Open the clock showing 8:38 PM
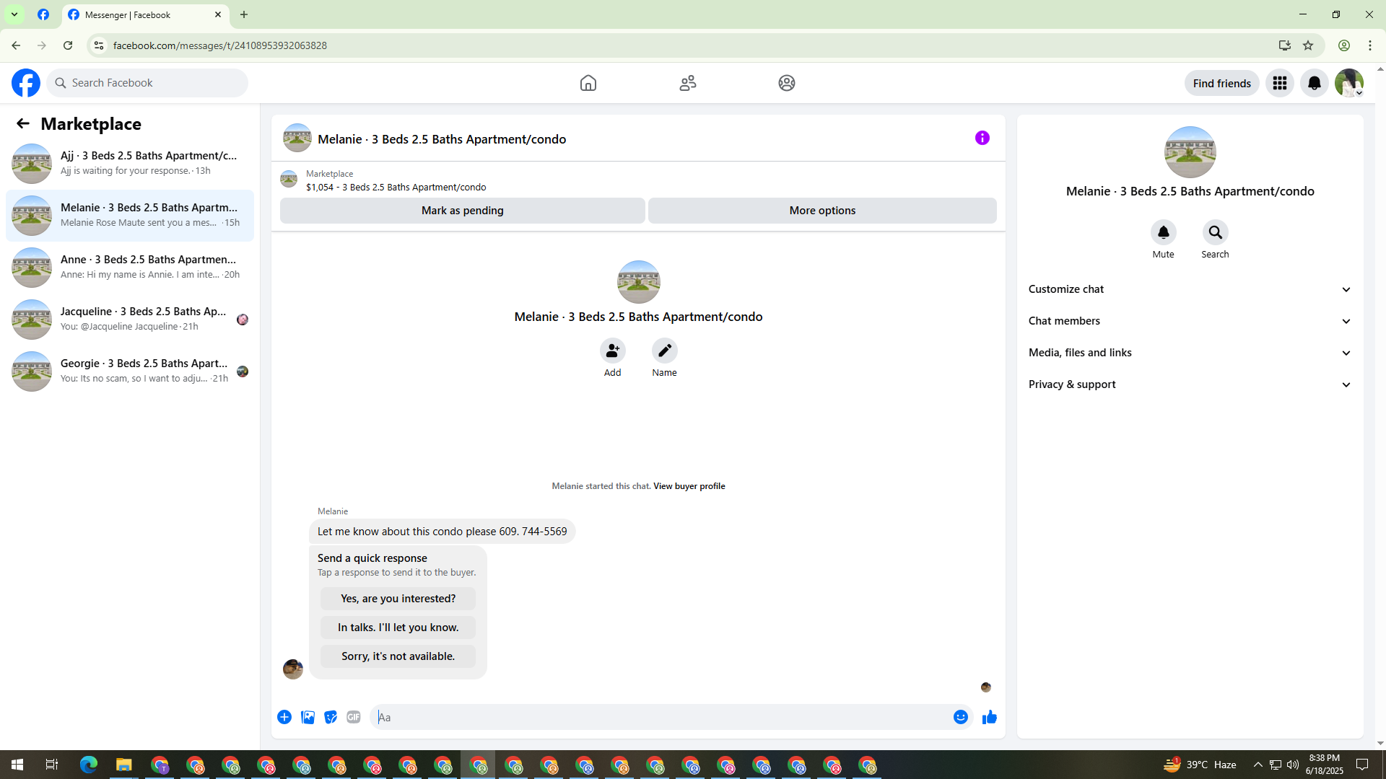 1325,765
